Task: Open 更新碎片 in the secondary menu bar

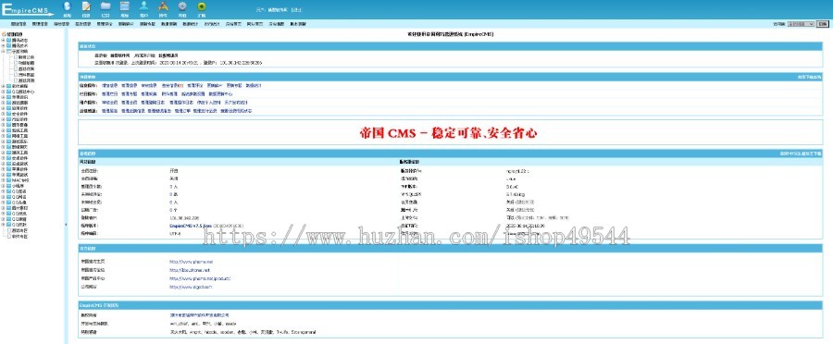Action: tap(126, 24)
